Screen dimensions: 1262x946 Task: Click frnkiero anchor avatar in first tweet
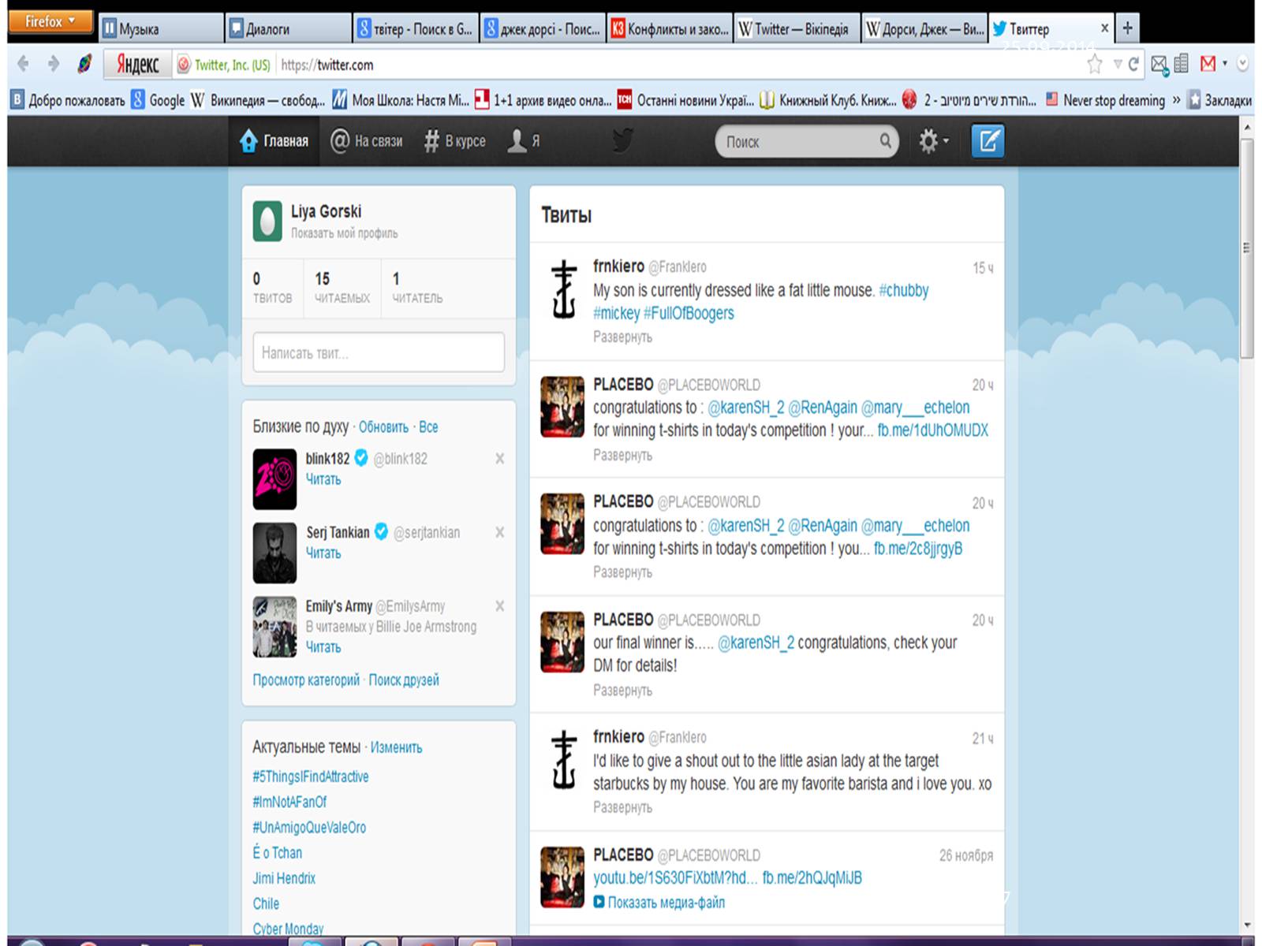(x=562, y=289)
